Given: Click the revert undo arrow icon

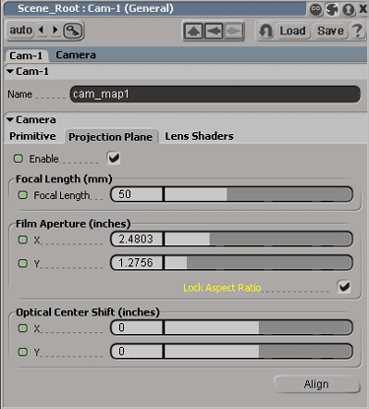Looking at the screenshot, I should [x=266, y=31].
